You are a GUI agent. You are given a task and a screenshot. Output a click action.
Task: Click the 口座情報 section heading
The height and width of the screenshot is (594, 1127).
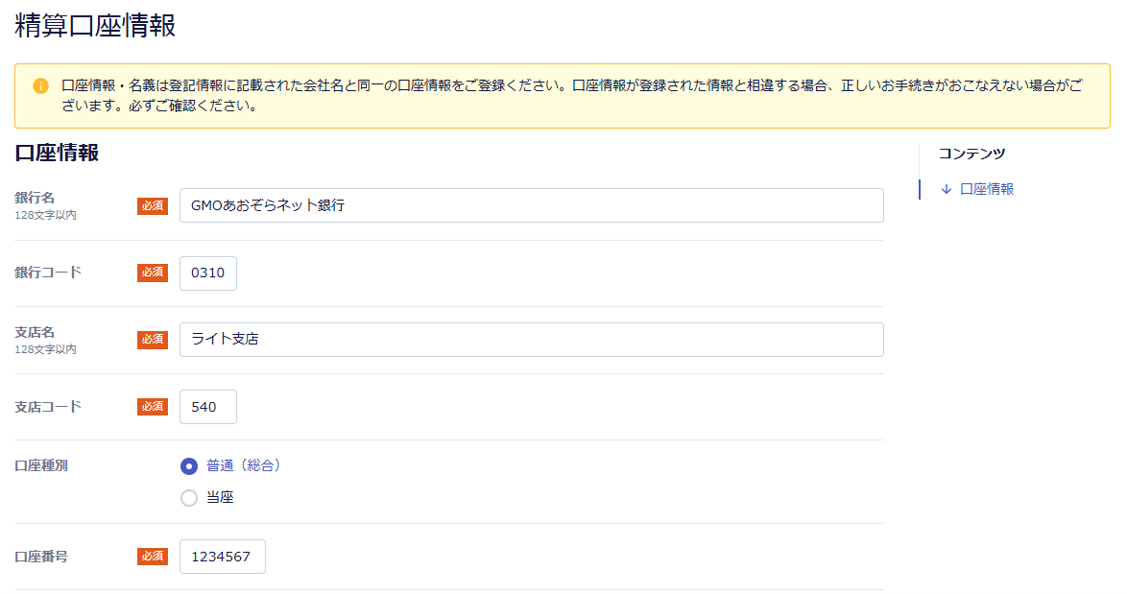[x=57, y=153]
